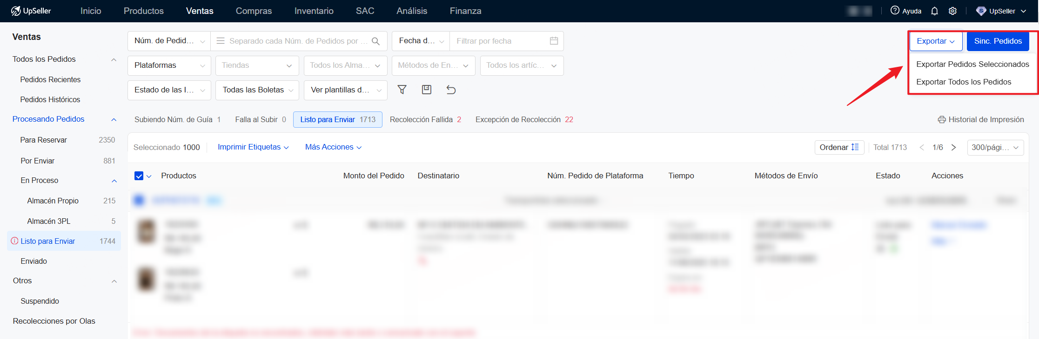Toggle the select-all orders checkbox
Image resolution: width=1039 pixels, height=339 pixels.
tap(139, 176)
